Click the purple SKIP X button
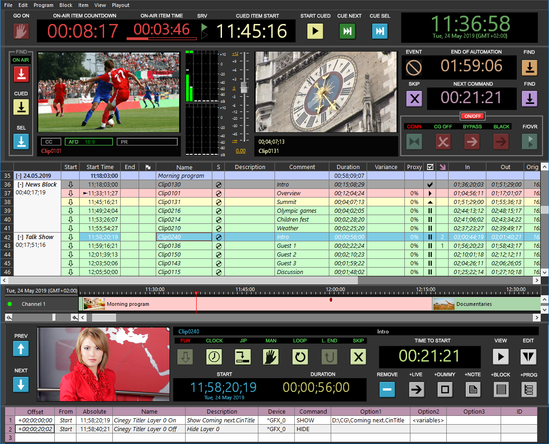Image resolution: width=549 pixels, height=444 pixels. click(x=414, y=99)
